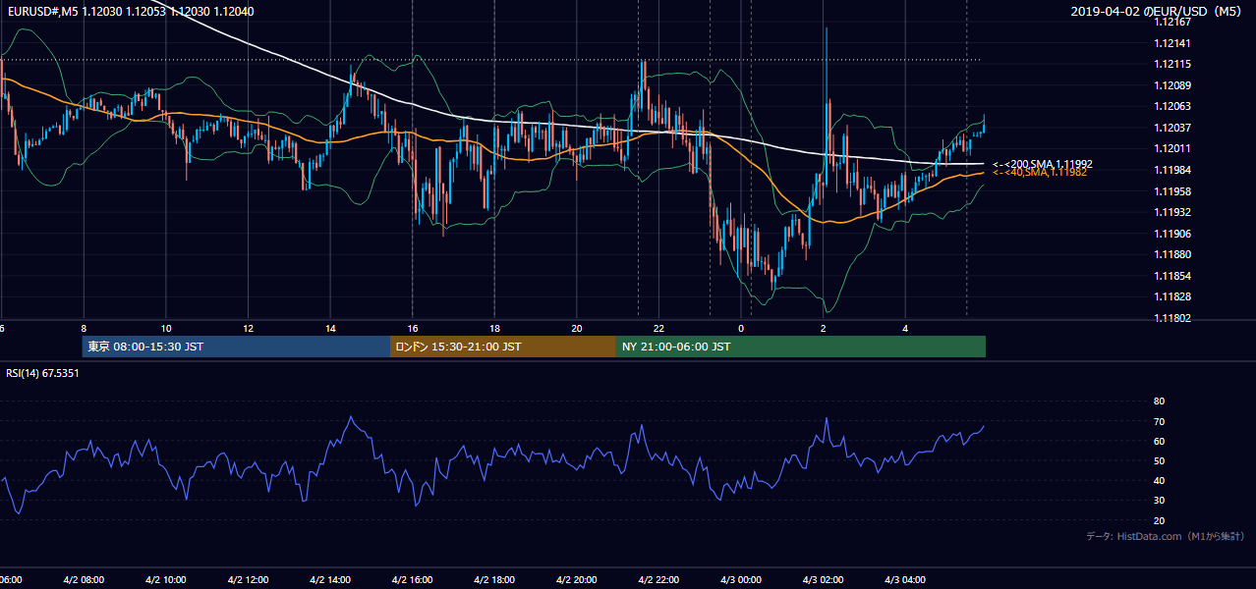
Task: Click price level 1.11854 on the axis
Action: tap(1171, 276)
